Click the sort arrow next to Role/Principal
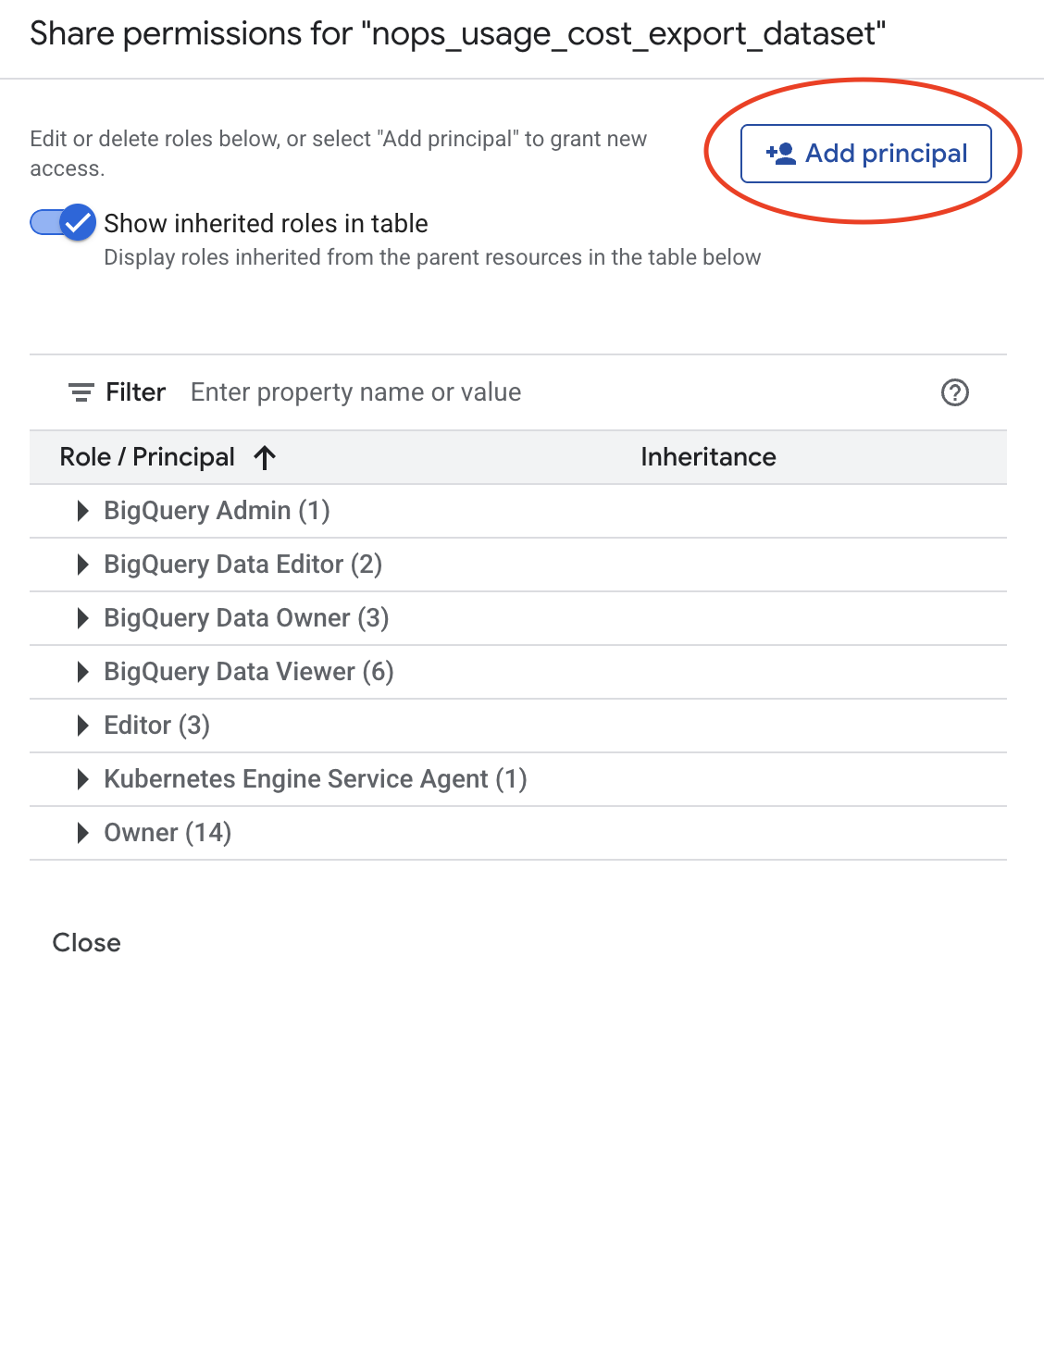This screenshot has height=1353, width=1044. click(266, 456)
